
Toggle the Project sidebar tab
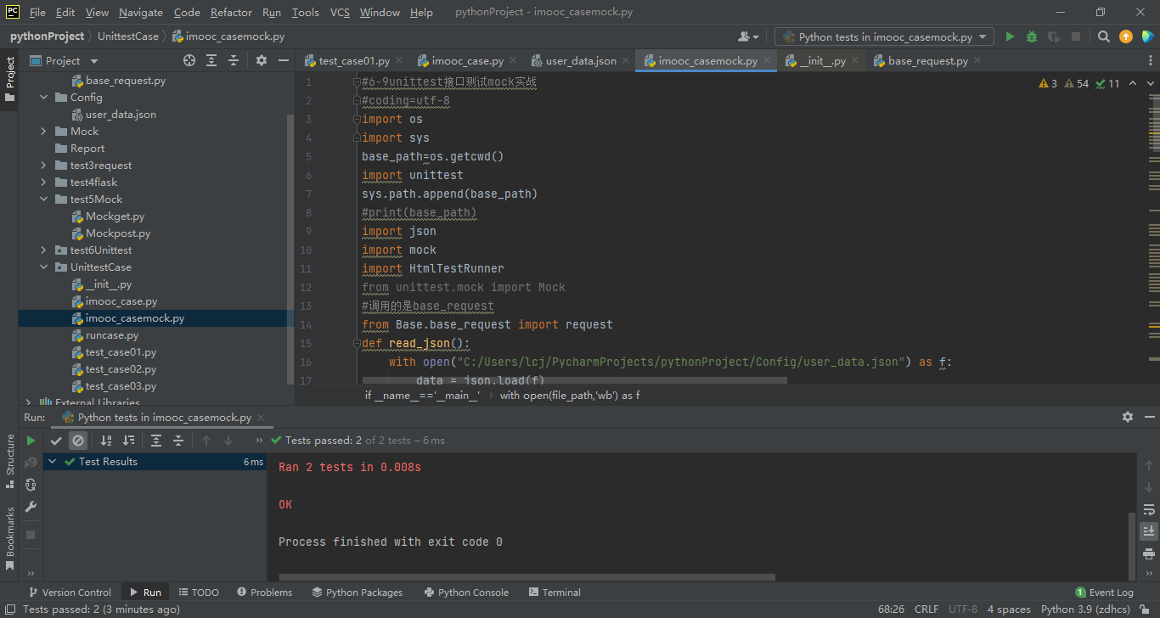[10, 79]
